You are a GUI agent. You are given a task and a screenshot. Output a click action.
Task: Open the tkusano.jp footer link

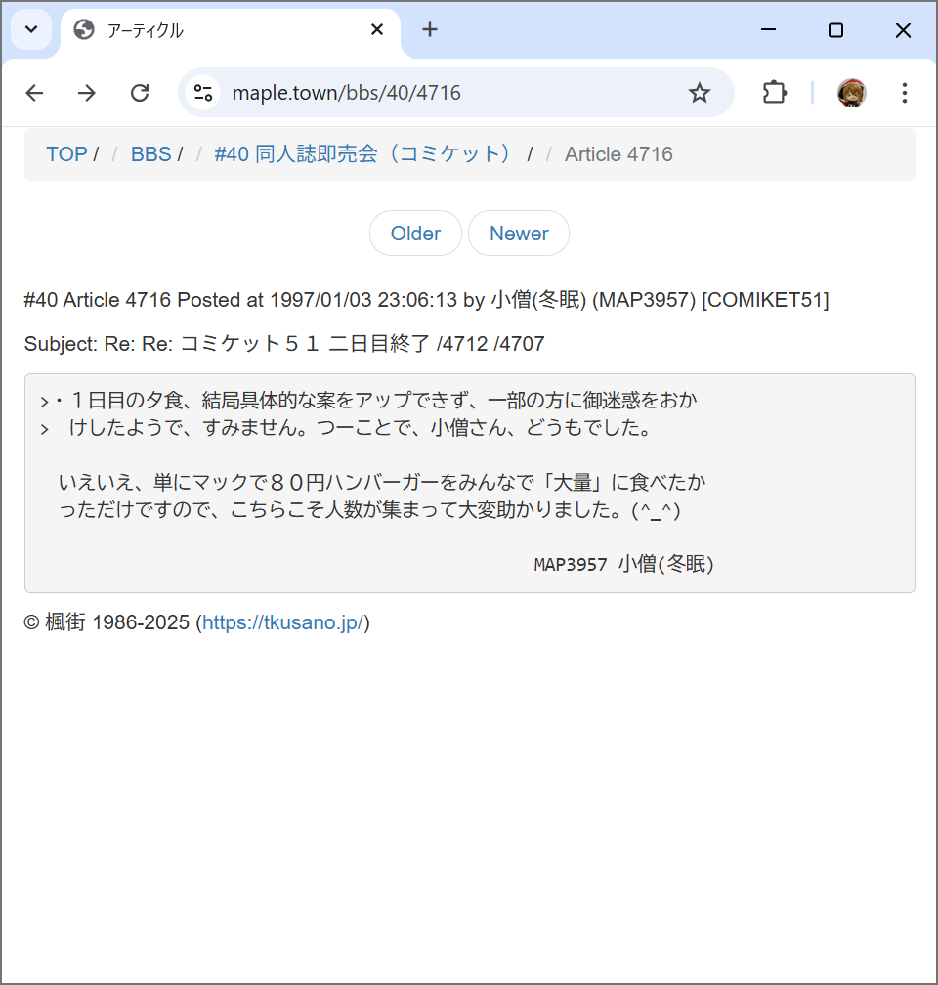point(283,623)
